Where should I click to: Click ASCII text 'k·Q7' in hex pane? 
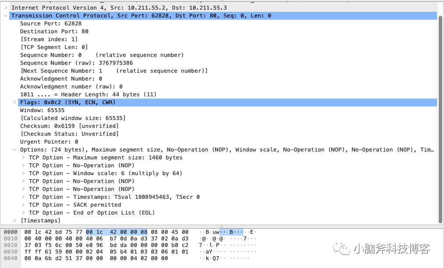pyautogui.click(x=212, y=258)
